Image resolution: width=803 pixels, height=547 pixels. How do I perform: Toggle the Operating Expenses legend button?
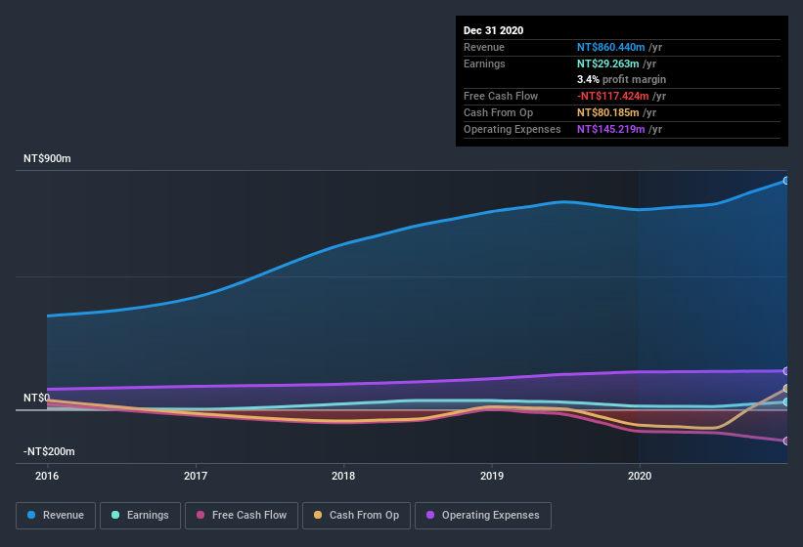pyautogui.click(x=483, y=516)
